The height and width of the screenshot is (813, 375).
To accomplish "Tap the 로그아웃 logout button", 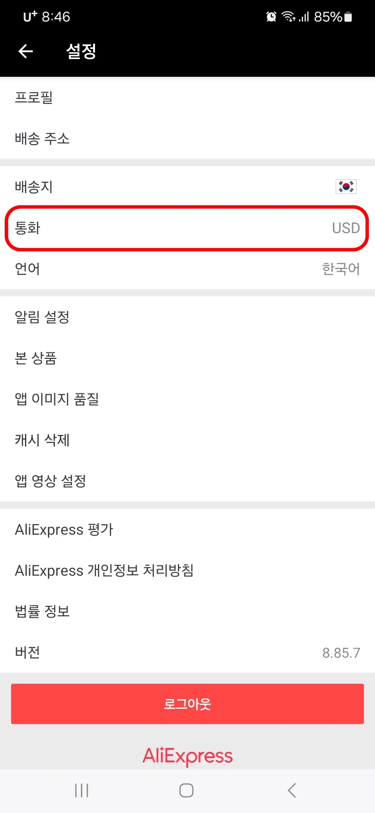I will [187, 704].
